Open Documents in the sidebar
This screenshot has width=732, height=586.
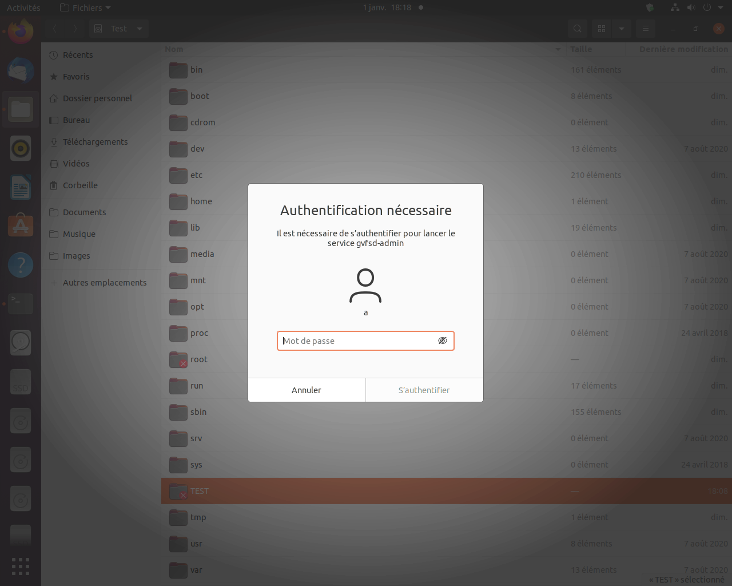(101, 212)
